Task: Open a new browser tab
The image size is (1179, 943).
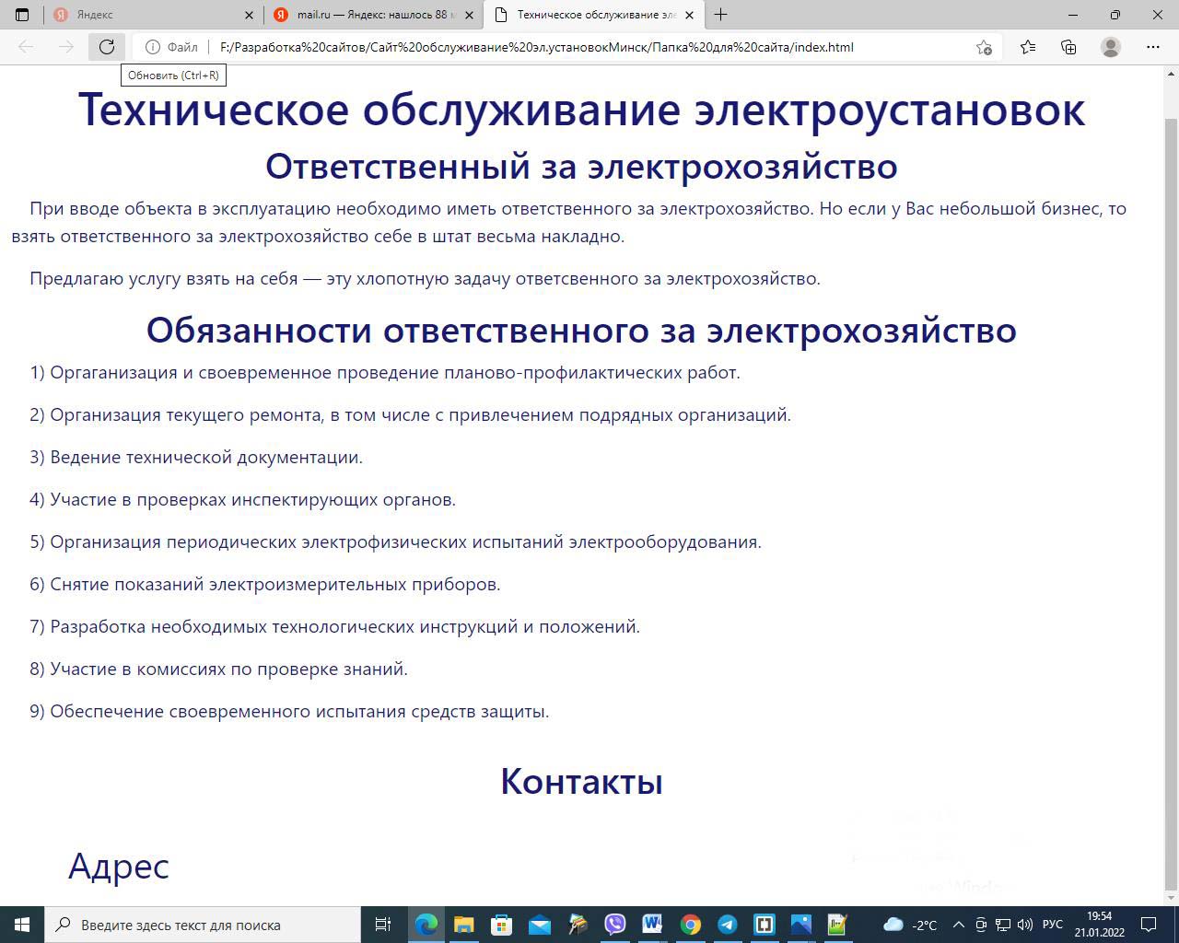Action: coord(720,15)
